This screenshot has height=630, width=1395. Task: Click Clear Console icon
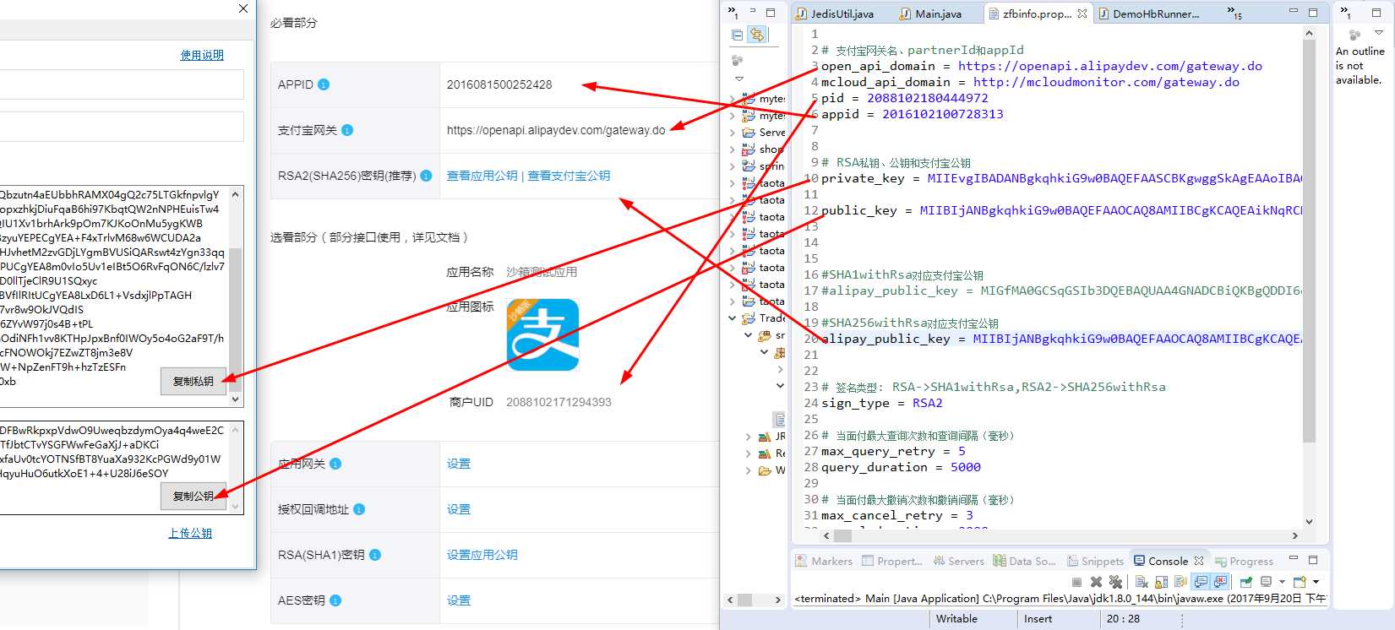click(1142, 582)
